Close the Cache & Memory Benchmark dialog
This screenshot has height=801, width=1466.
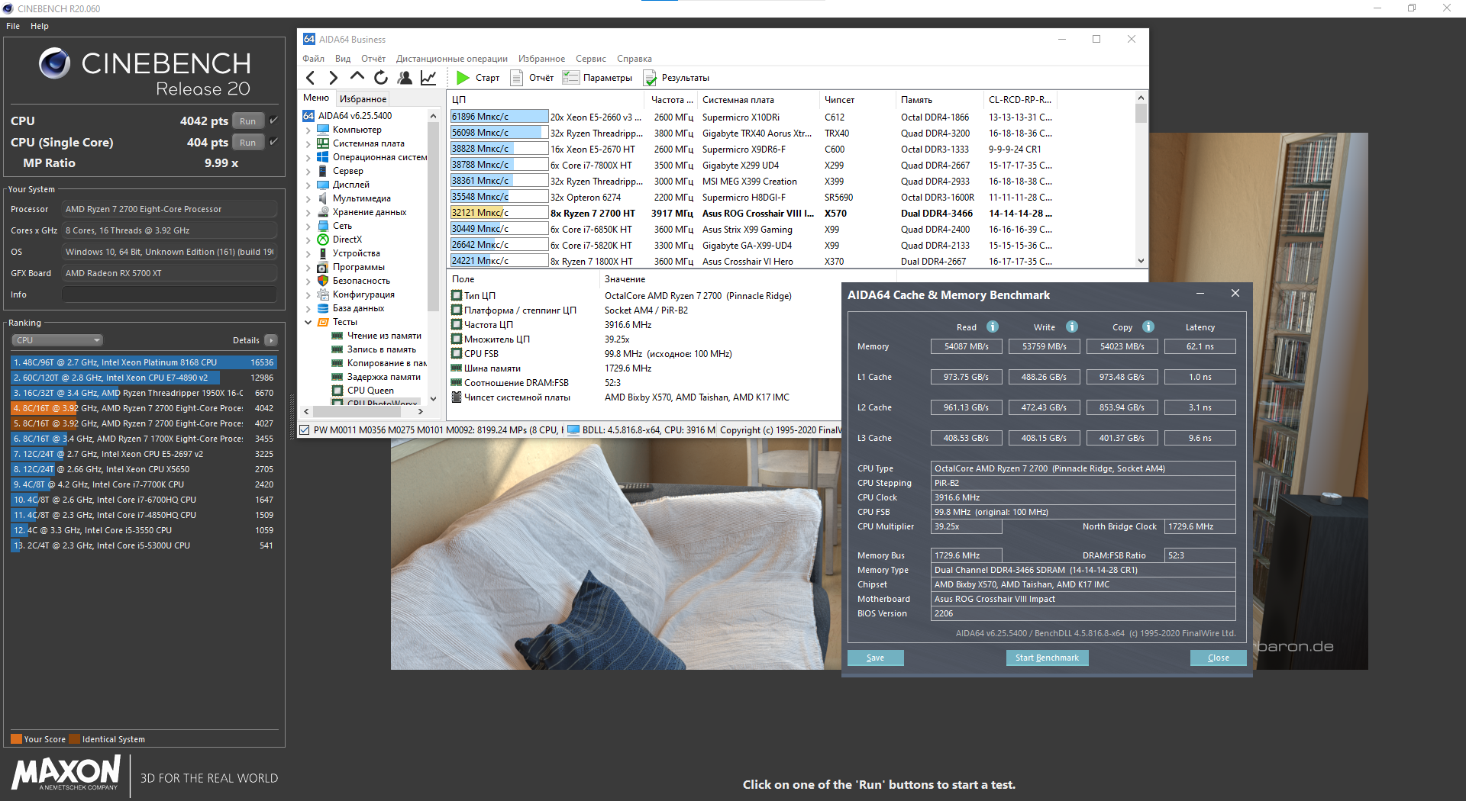(1218, 658)
